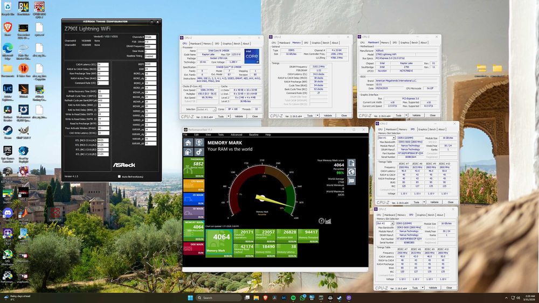Click Validate in the CPU-Z processor window

(x=239, y=116)
